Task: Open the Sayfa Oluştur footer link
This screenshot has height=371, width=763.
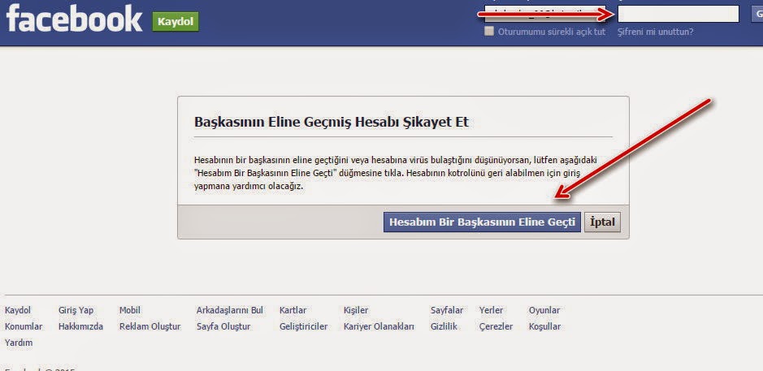Action: click(x=223, y=326)
